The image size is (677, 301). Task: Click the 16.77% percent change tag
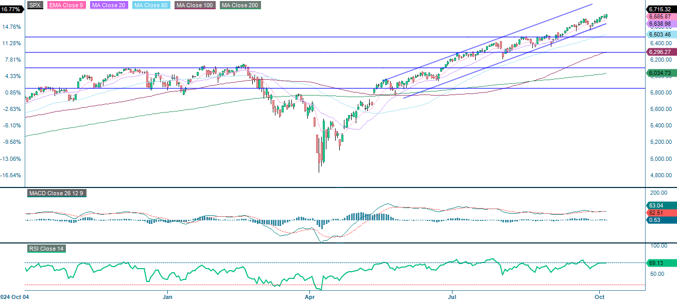[x=11, y=9]
